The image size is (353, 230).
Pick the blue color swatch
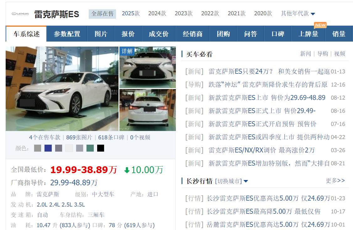point(48,148)
